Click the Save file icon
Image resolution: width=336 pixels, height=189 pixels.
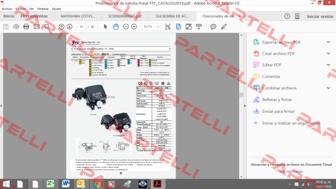click(6, 27)
